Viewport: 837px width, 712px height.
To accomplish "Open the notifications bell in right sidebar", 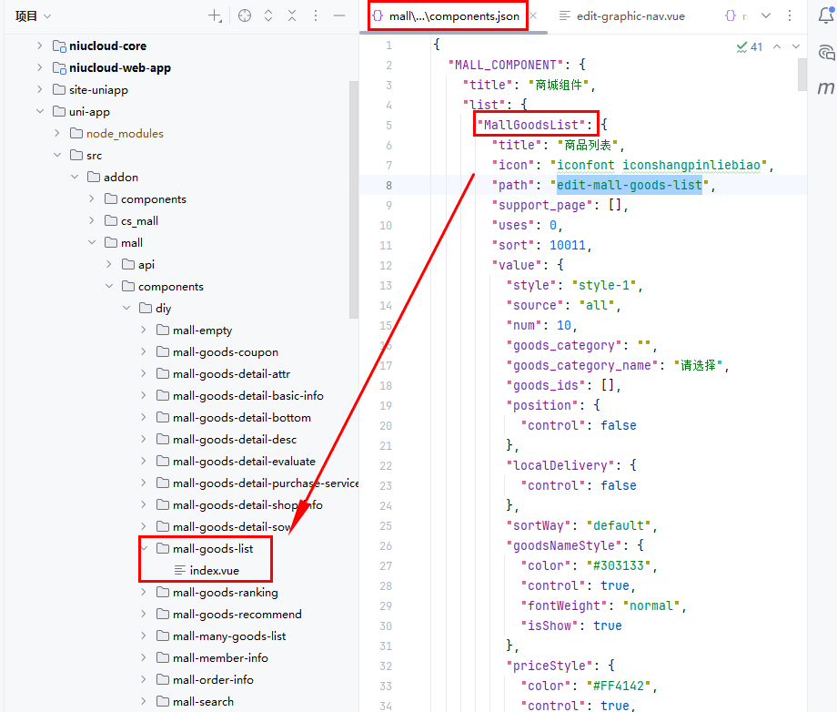I will tap(825, 14).
